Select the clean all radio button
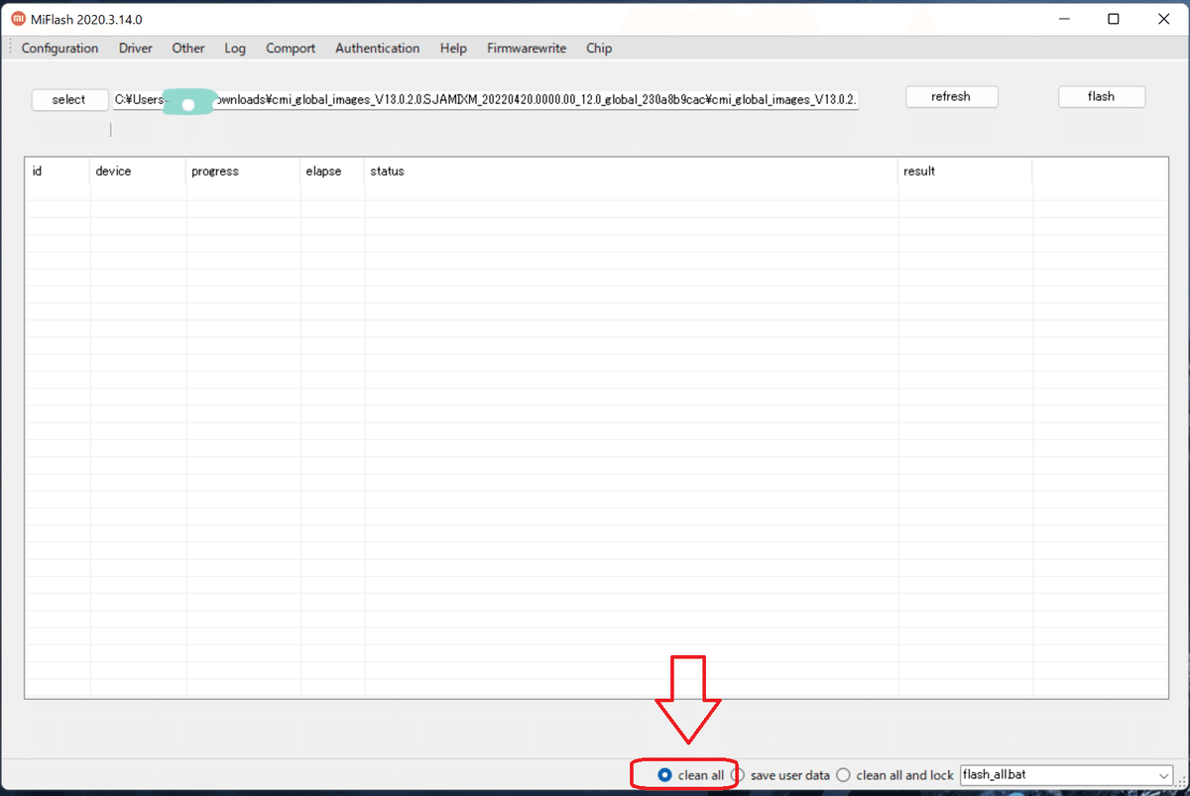This screenshot has width=1190, height=796. coord(664,775)
